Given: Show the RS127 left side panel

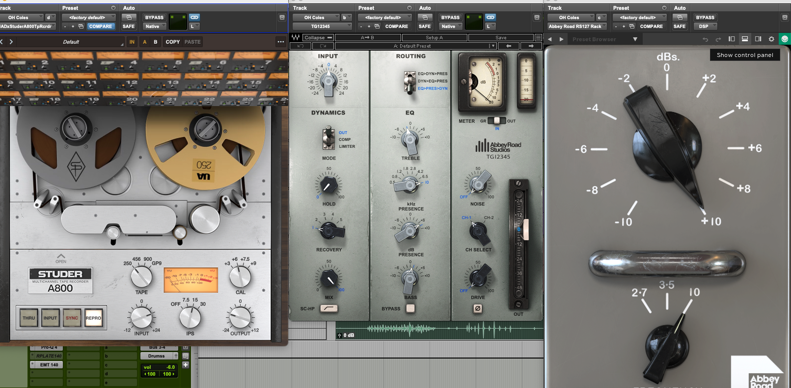Looking at the screenshot, I should click(x=732, y=39).
